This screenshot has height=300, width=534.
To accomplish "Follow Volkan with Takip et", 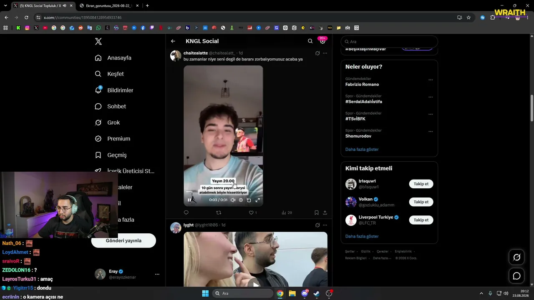I will click(421, 202).
